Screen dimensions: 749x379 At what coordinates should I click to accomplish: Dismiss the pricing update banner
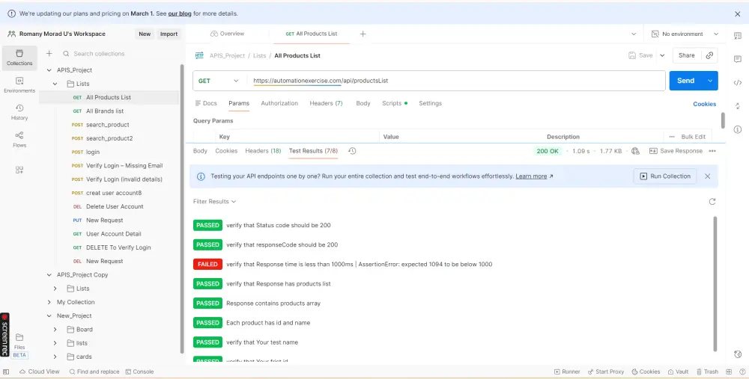click(x=738, y=13)
